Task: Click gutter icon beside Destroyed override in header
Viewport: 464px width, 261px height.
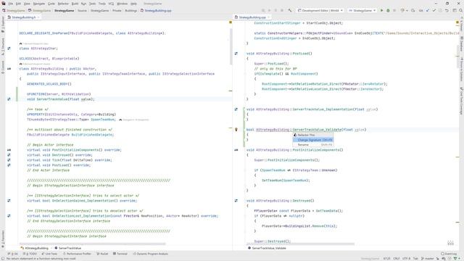Action: point(9,154)
